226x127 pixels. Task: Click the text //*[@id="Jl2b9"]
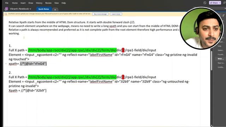(x=34, y=90)
